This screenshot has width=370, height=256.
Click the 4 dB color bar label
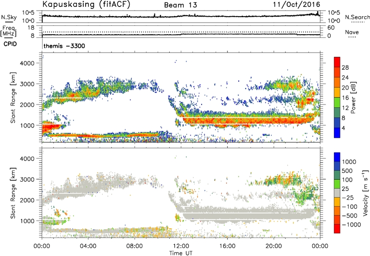(343, 128)
